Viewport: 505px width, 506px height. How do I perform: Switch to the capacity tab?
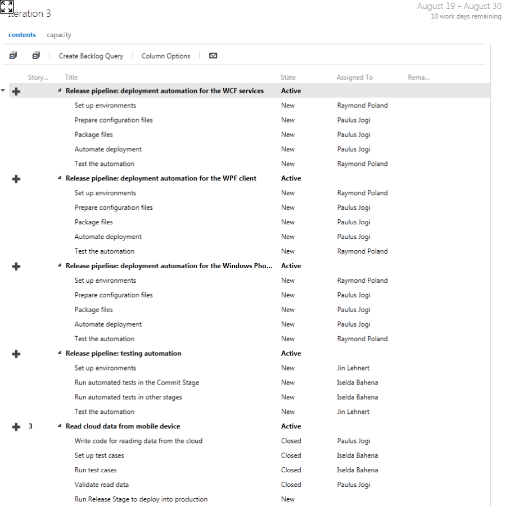[59, 35]
